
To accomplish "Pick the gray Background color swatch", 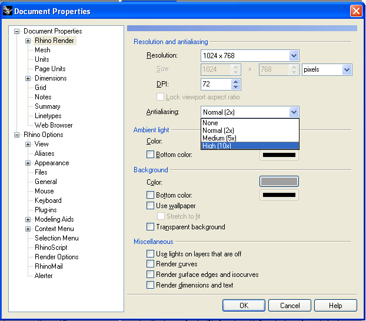I will click(279, 182).
